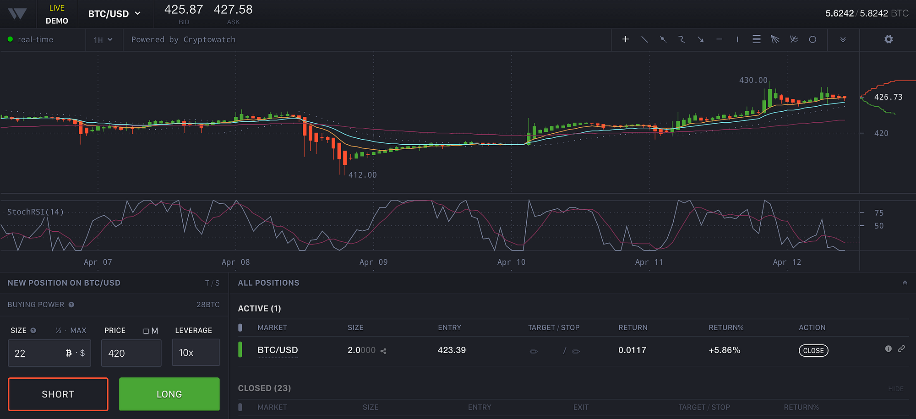The height and width of the screenshot is (419, 916).
Task: Switch to LIVE trading mode
Action: point(57,8)
